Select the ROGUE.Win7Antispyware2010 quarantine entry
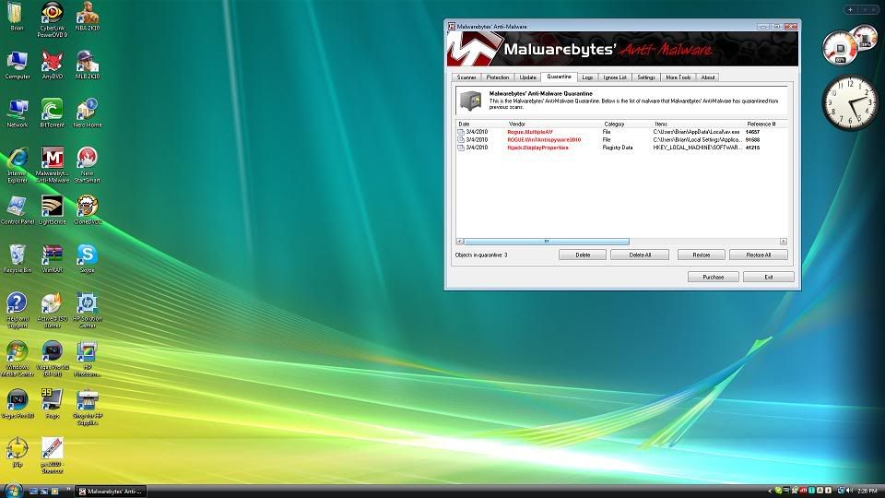Viewport: 885px width, 498px height. pos(621,140)
